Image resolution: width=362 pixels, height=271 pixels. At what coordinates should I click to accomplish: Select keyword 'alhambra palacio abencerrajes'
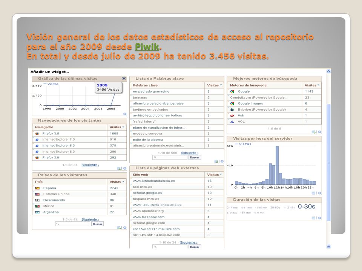click(x=158, y=104)
